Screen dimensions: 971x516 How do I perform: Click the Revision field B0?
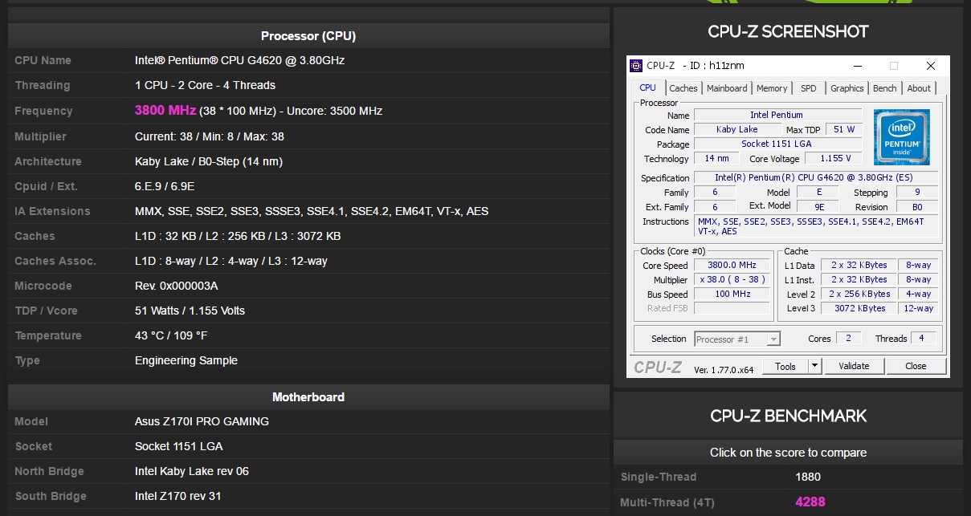click(x=916, y=206)
